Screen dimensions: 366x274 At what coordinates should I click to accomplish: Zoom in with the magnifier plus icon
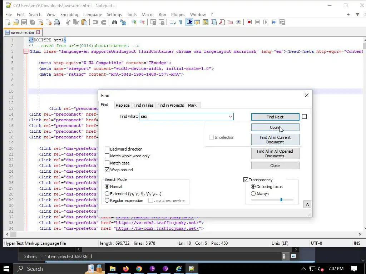click(134, 22)
